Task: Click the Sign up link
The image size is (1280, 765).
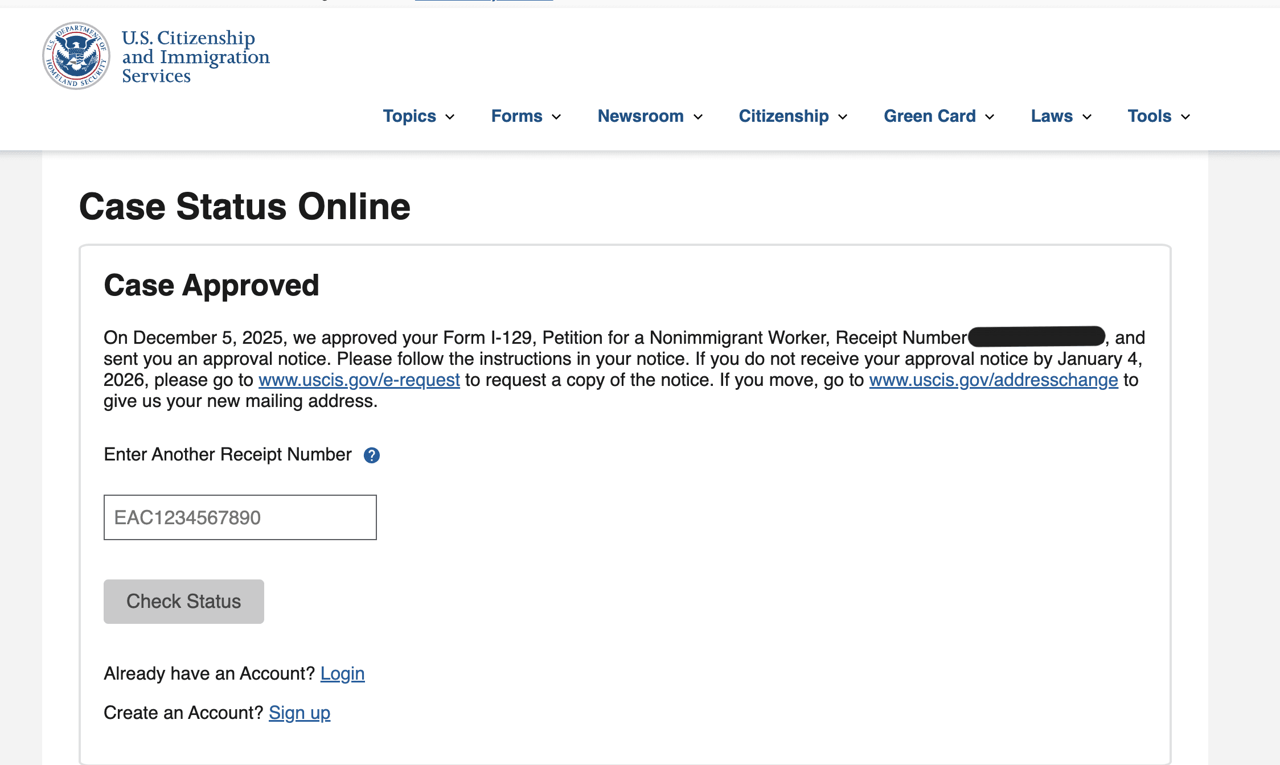Action: coord(300,713)
